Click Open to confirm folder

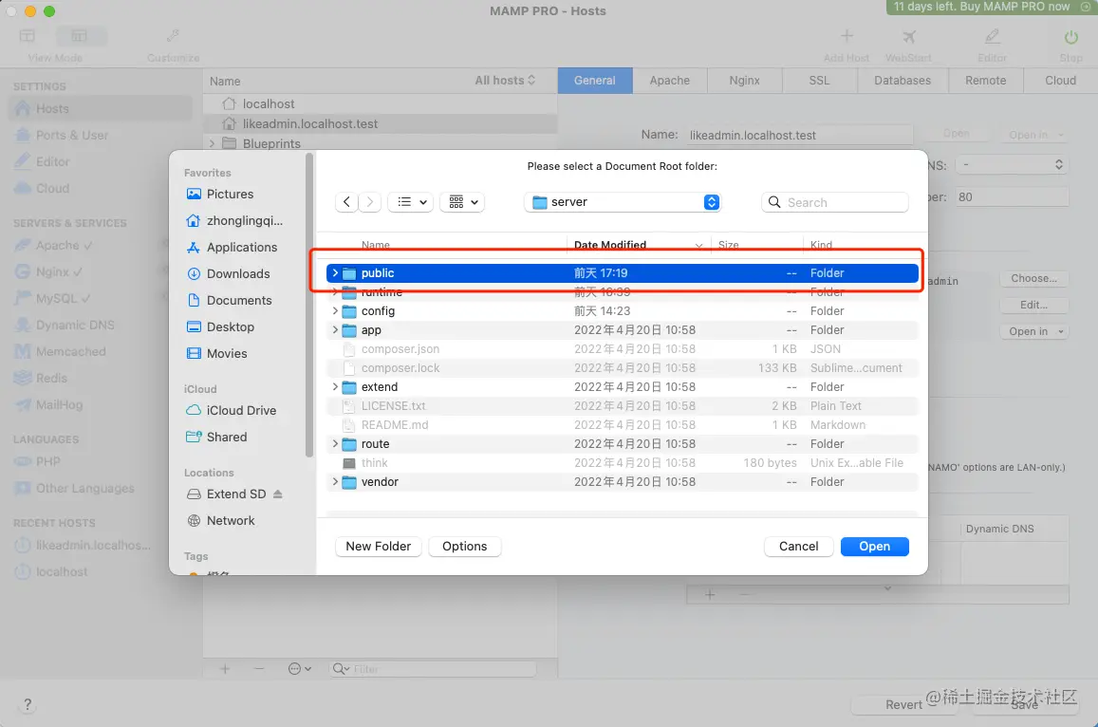[x=875, y=547]
